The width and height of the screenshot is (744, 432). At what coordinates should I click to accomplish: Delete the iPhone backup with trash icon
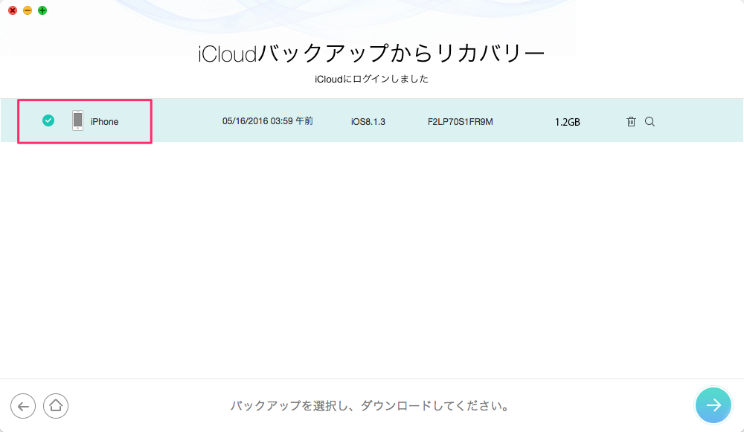[x=631, y=121]
